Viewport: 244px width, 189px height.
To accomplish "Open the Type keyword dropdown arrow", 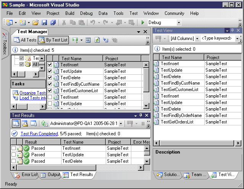I will click(237, 38).
